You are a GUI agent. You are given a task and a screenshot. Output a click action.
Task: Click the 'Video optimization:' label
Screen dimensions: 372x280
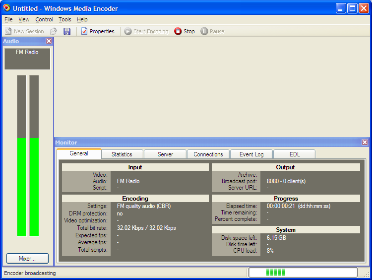point(86,220)
